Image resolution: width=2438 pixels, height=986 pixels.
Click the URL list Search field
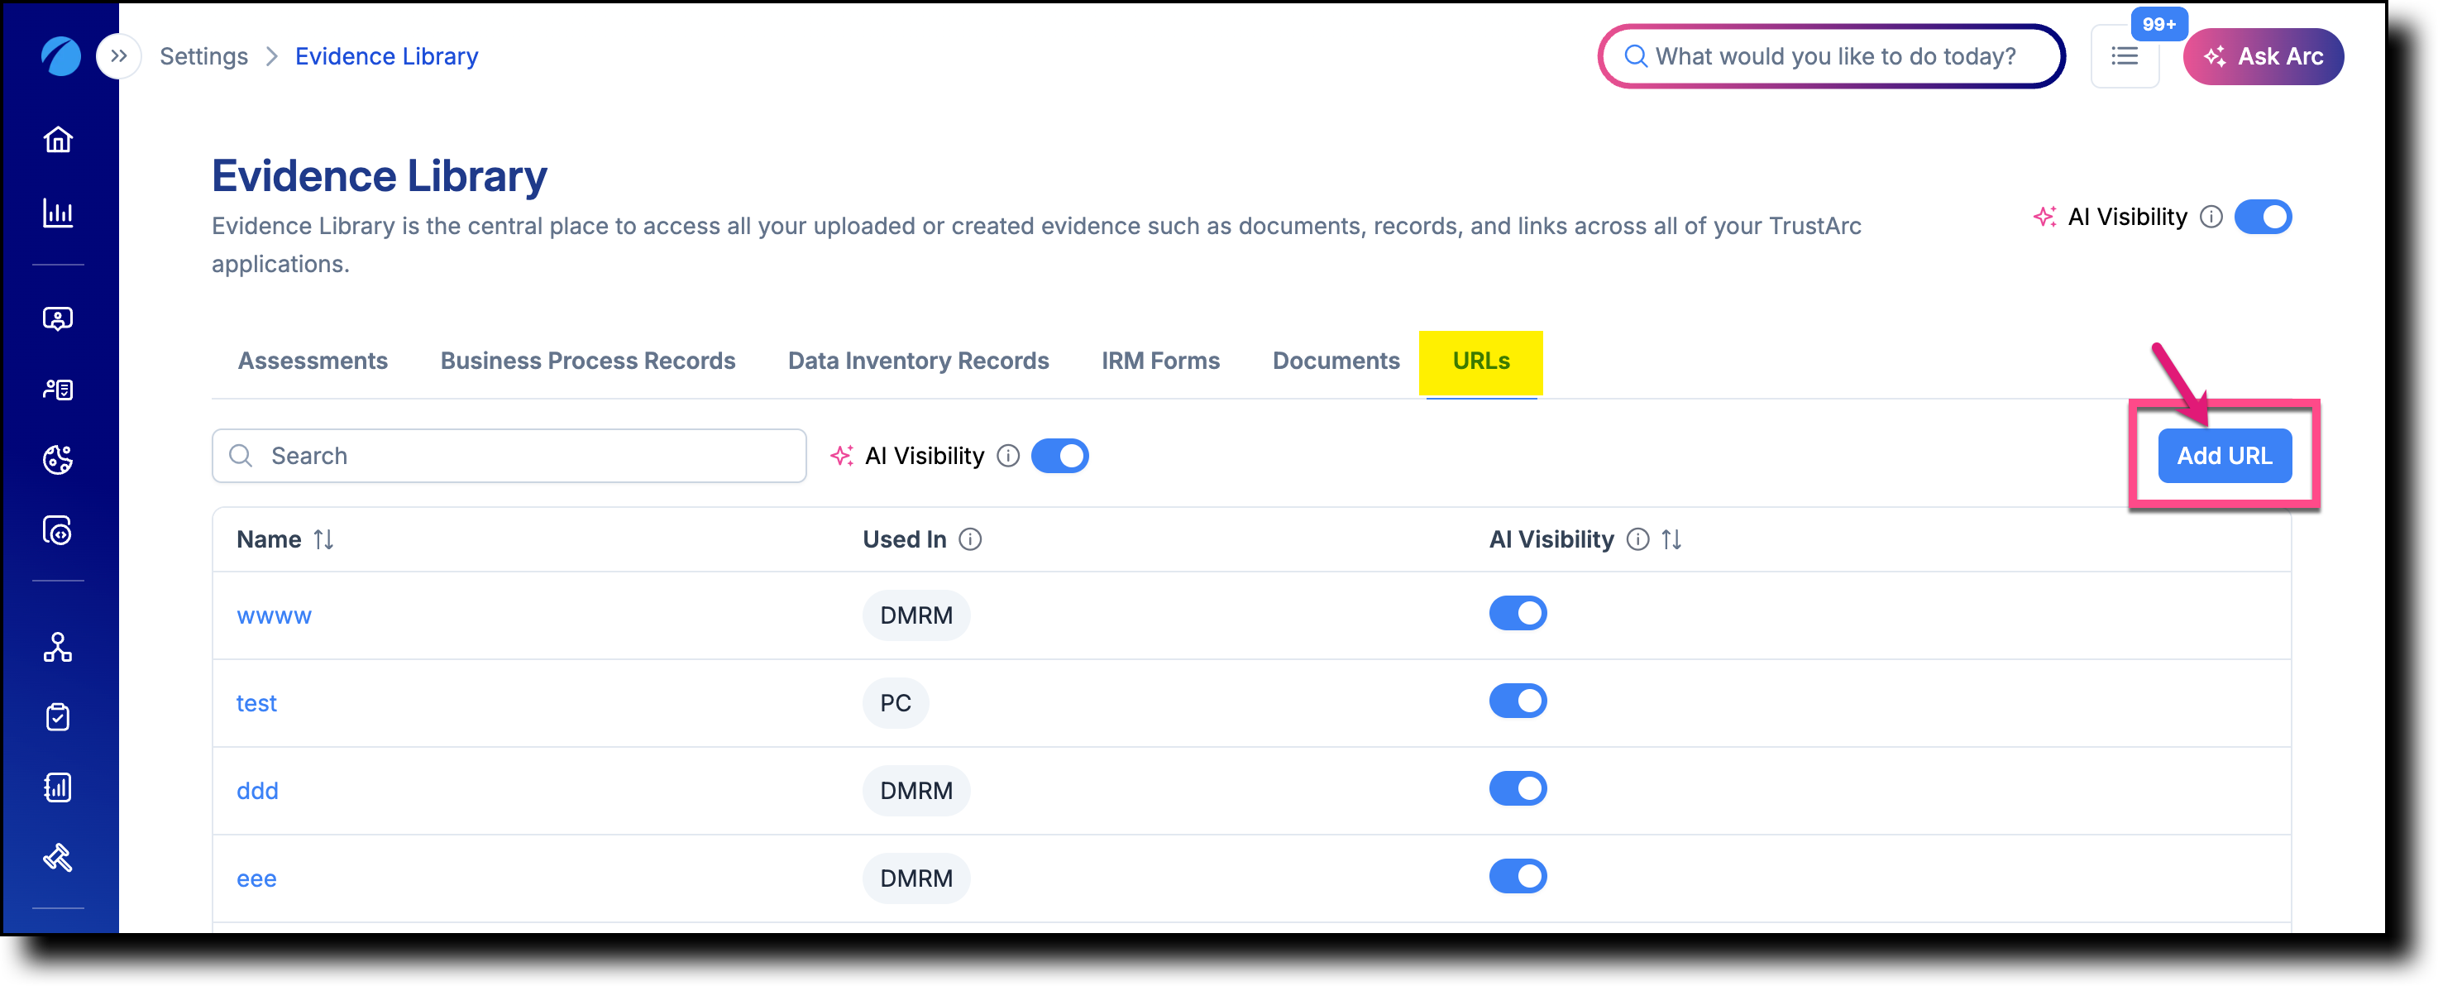click(509, 456)
